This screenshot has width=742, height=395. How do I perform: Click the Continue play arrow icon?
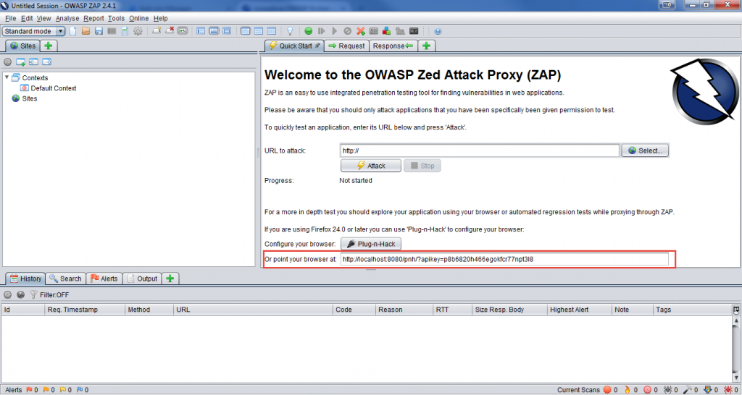click(335, 31)
